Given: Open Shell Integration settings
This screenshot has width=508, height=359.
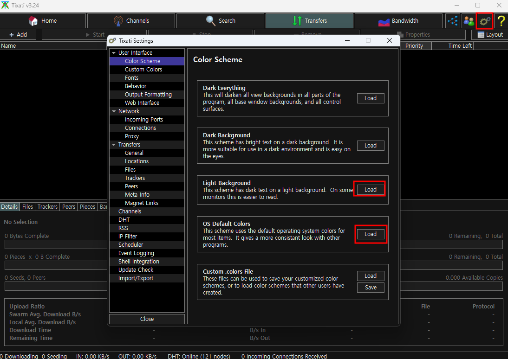Looking at the screenshot, I should tap(147, 262).
